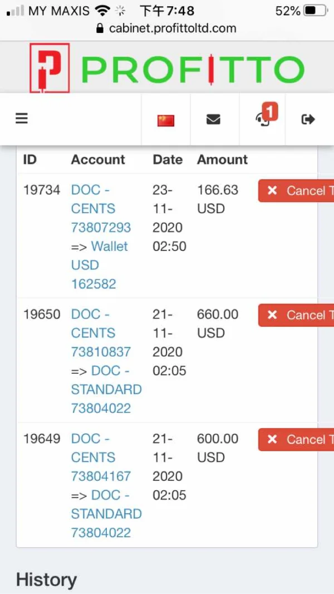
Task: Tap the Profitto logo
Action: 167,68
